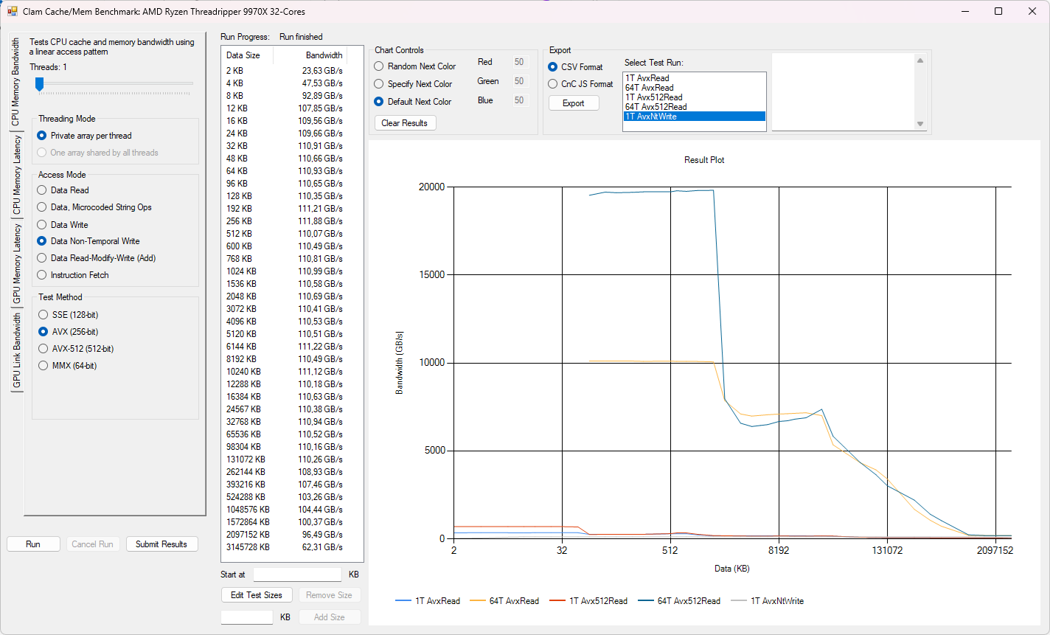Screen dimensions: 1050x635
Task: Select Private array per thread option
Action: (x=85, y=136)
